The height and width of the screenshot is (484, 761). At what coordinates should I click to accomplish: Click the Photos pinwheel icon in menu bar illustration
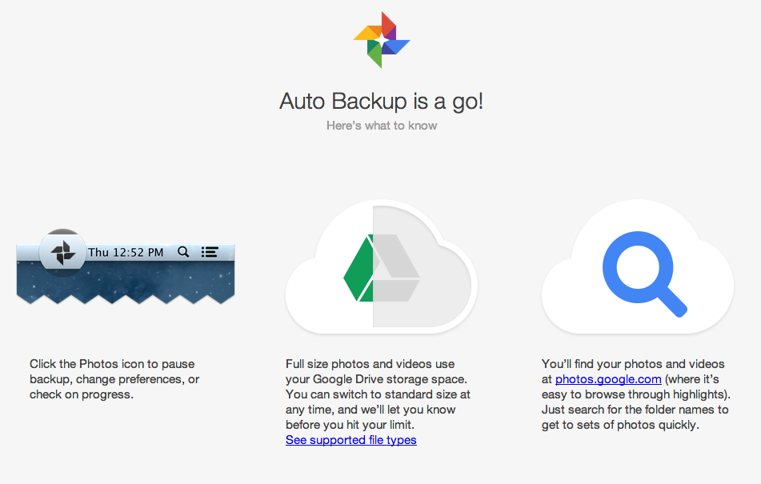(62, 253)
